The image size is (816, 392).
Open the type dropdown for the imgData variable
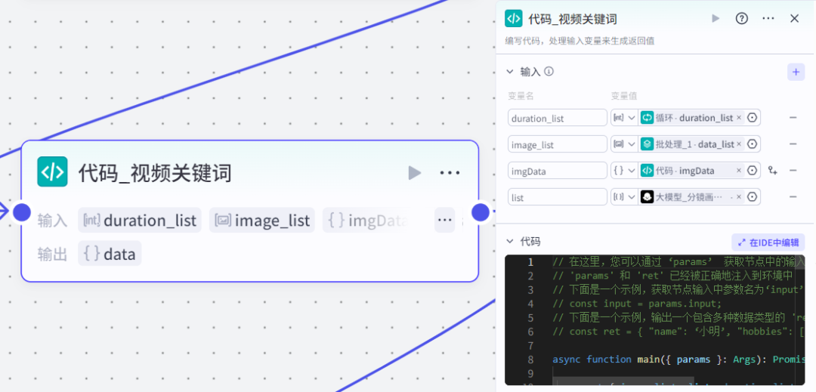pos(625,171)
